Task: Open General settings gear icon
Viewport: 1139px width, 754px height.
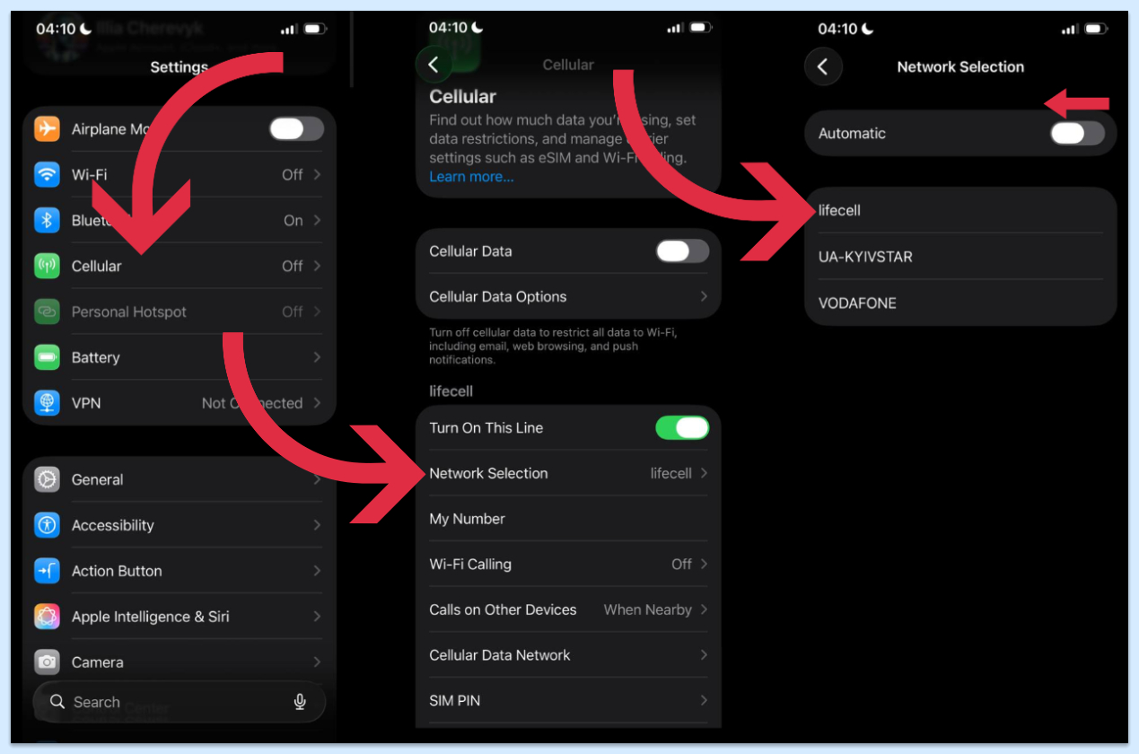Action: click(47, 479)
